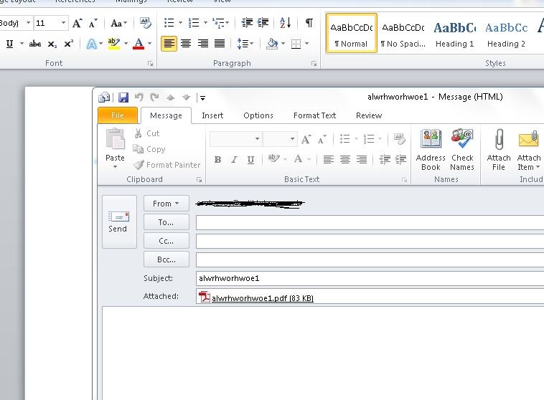The width and height of the screenshot is (544, 400).
Task: Apply yellow text highlight color in Word
Action: tap(114, 44)
